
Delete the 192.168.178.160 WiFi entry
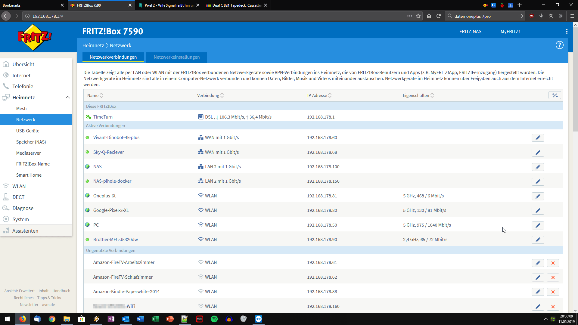coord(553,307)
